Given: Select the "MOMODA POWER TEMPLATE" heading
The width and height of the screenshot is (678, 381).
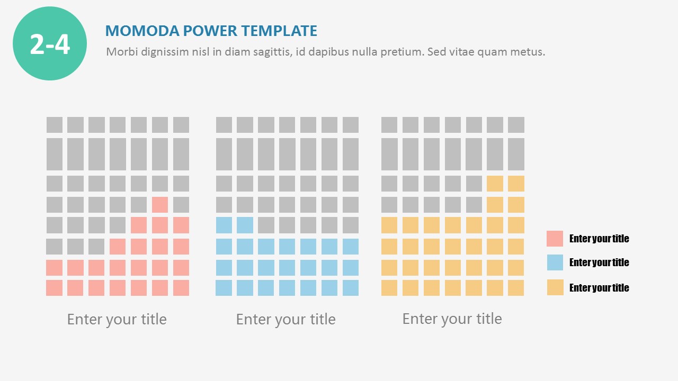Looking at the screenshot, I should (211, 31).
